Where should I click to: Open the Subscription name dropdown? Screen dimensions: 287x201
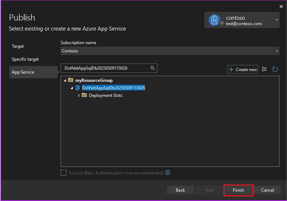170,51
